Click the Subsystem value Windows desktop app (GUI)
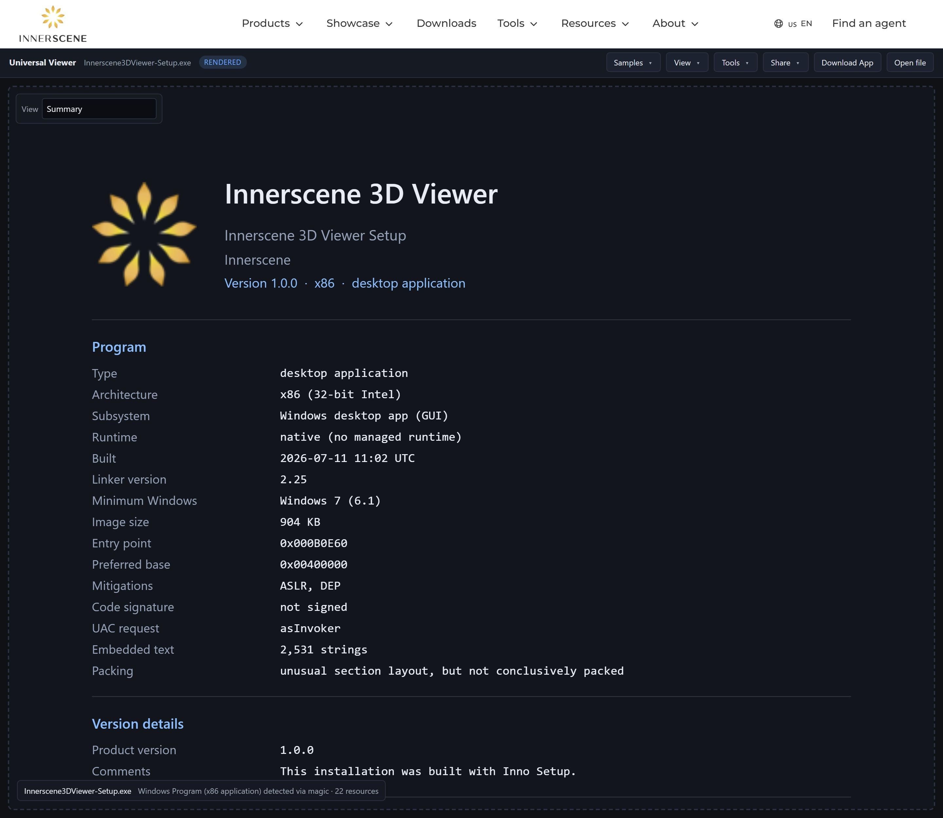 (x=364, y=416)
